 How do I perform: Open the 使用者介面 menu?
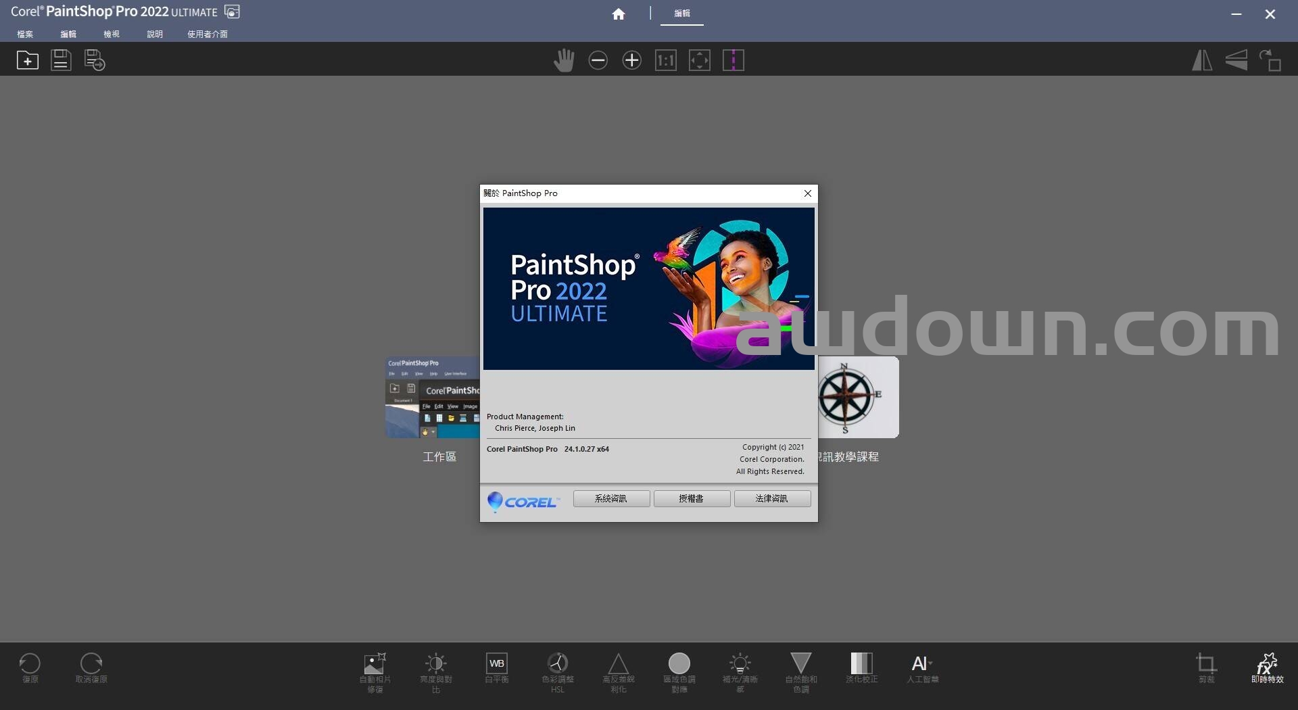[x=207, y=34]
